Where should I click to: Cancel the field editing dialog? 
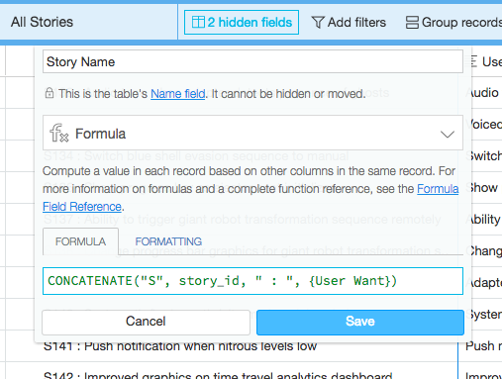click(146, 322)
